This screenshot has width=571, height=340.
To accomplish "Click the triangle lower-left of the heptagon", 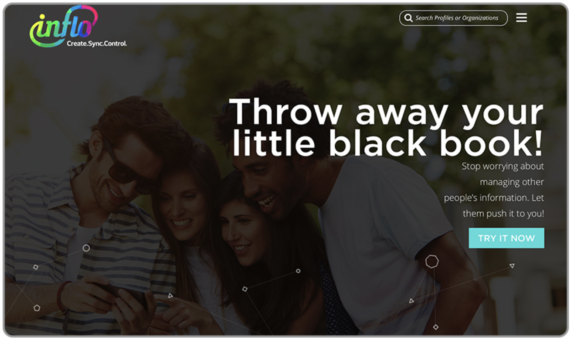I will [411, 301].
